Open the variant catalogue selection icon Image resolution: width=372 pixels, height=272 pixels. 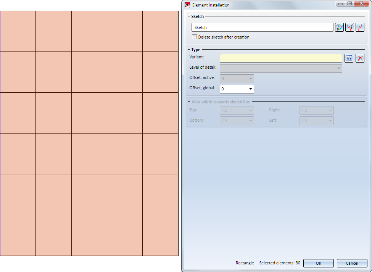point(349,58)
